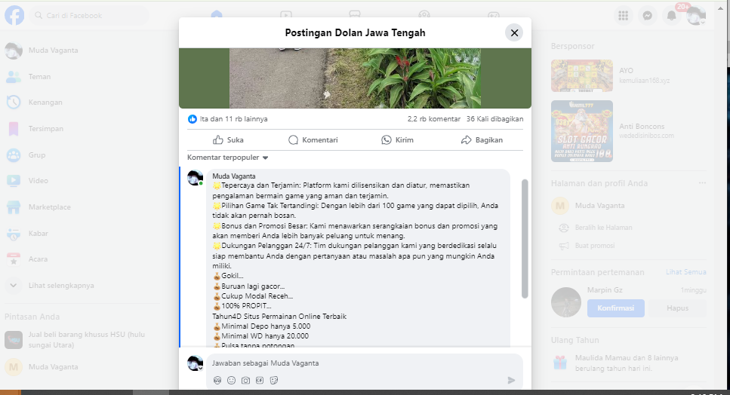The image size is (730, 395).
Task: Click the Kirim WhatsApp share button
Action: click(x=397, y=140)
